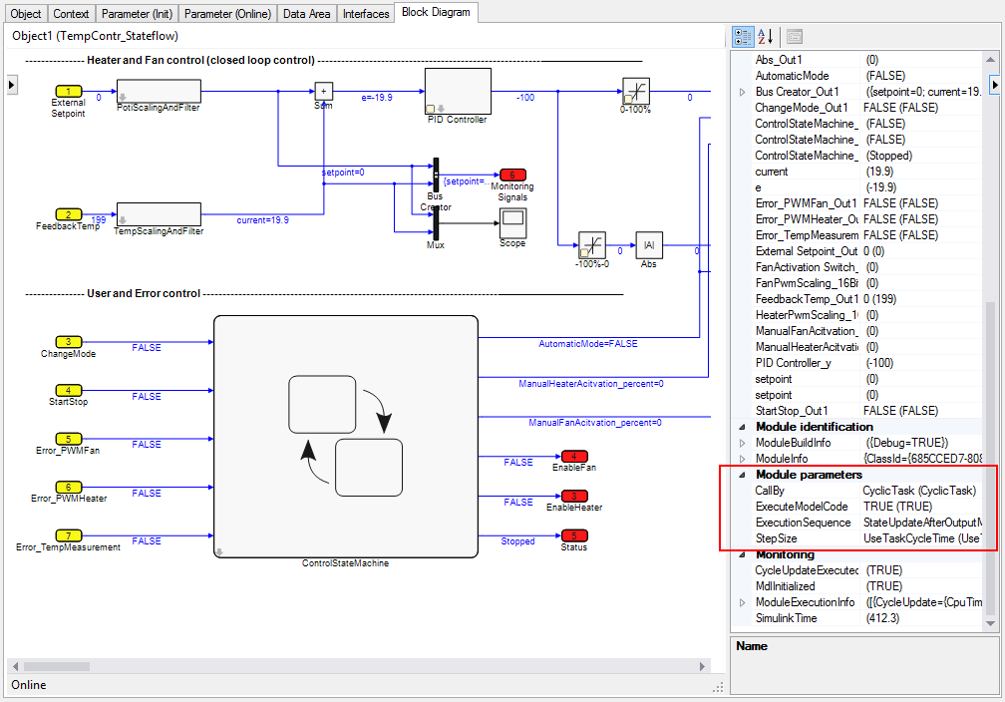Select the PotiScalingAndFilter subsystem block
The image size is (1005, 702).
tap(159, 91)
